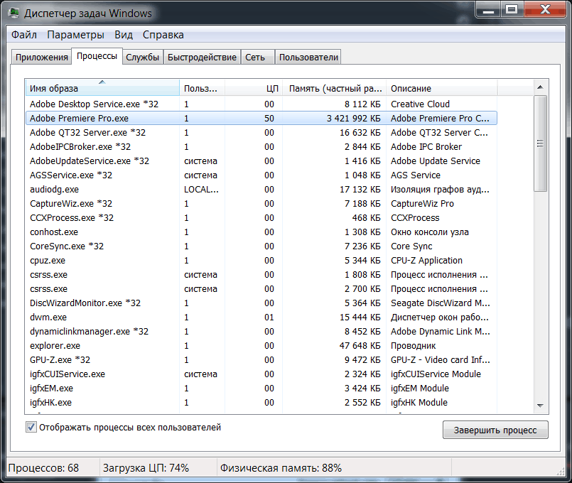
Task: Sort by the Польз... column header
Action: pos(202,88)
